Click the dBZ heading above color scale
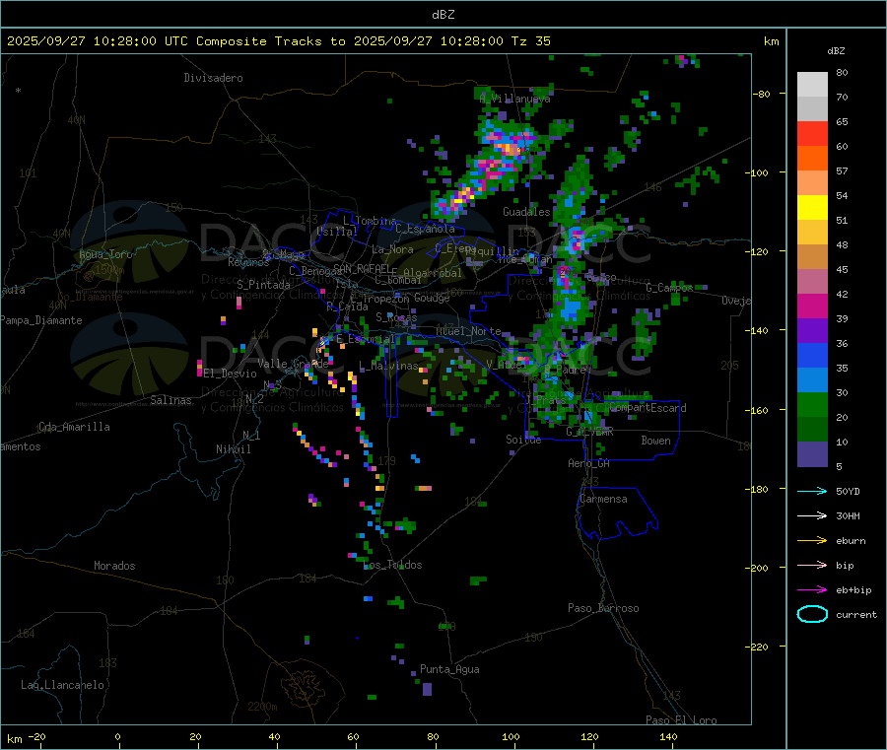887x750 pixels. click(x=836, y=51)
